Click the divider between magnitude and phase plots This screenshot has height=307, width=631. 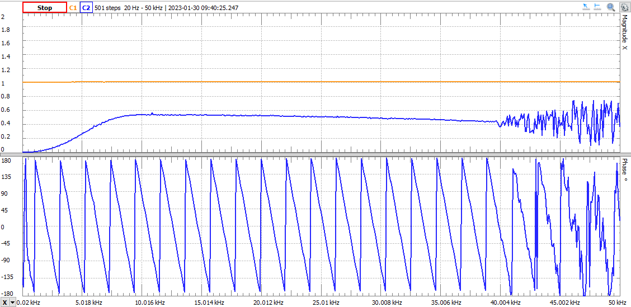[315, 154]
